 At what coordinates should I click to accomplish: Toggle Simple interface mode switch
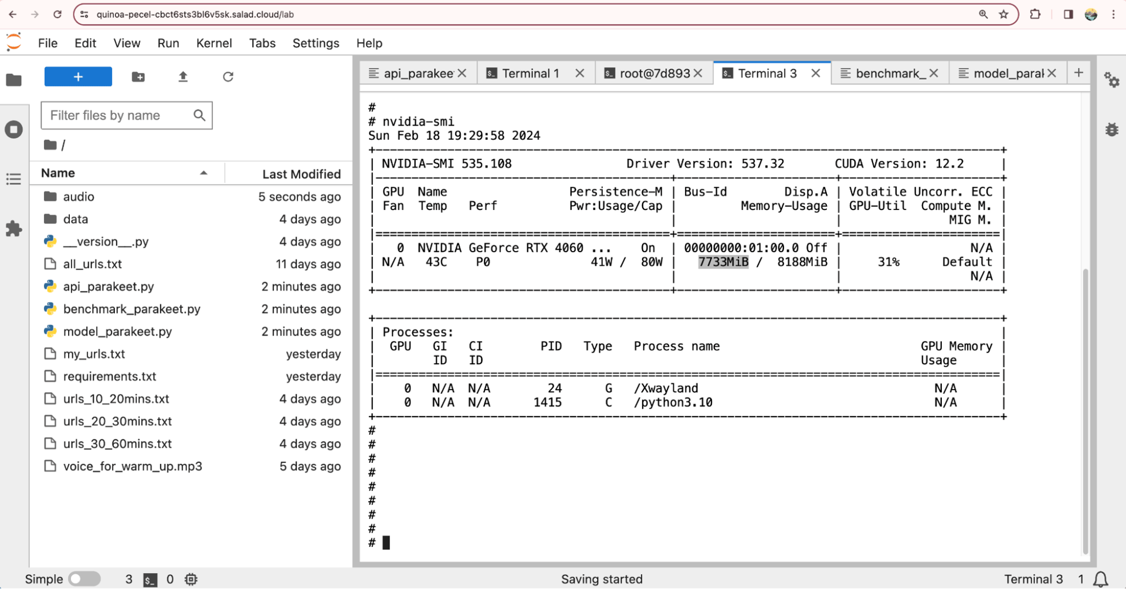(x=84, y=580)
